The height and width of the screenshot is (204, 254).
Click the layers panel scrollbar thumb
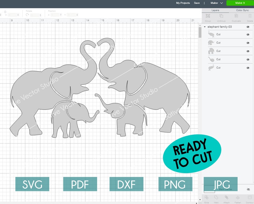coord(200,32)
